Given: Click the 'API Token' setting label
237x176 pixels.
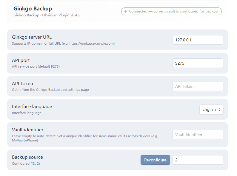Looking at the screenshot, I should point(22,84).
